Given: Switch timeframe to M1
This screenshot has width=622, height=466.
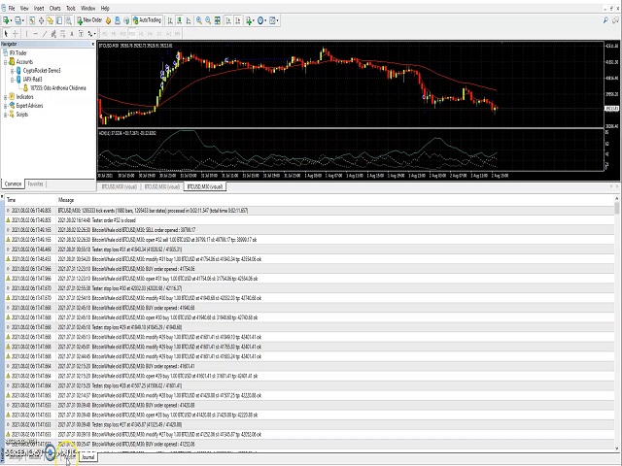Looking at the screenshot, I should pyautogui.click(x=105, y=34).
